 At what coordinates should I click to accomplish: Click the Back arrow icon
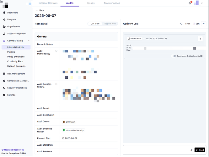(x=37, y=10)
